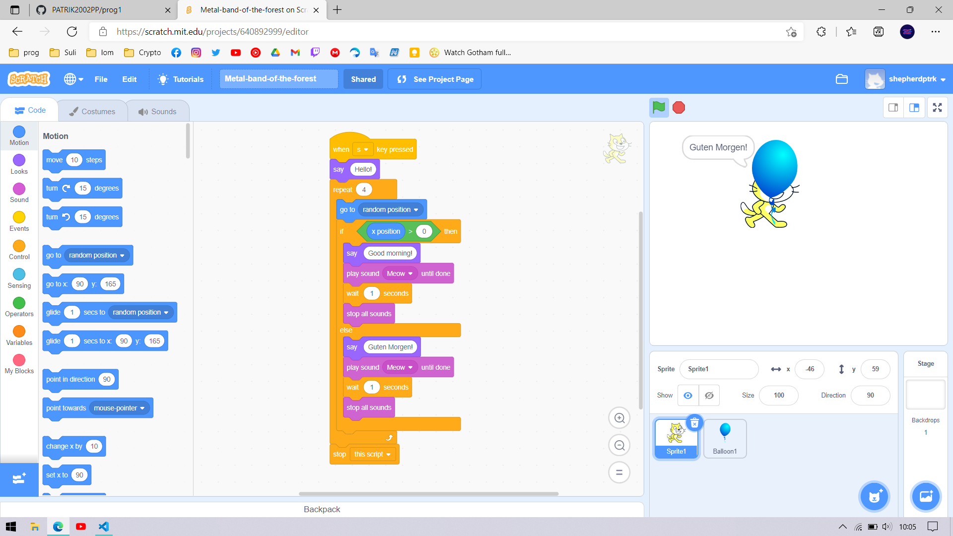The width and height of the screenshot is (953, 536).
Task: Enter full screen stage mode
Action: (937, 108)
